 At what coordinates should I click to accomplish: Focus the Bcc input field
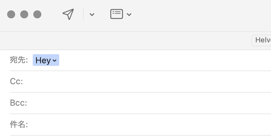147,103
